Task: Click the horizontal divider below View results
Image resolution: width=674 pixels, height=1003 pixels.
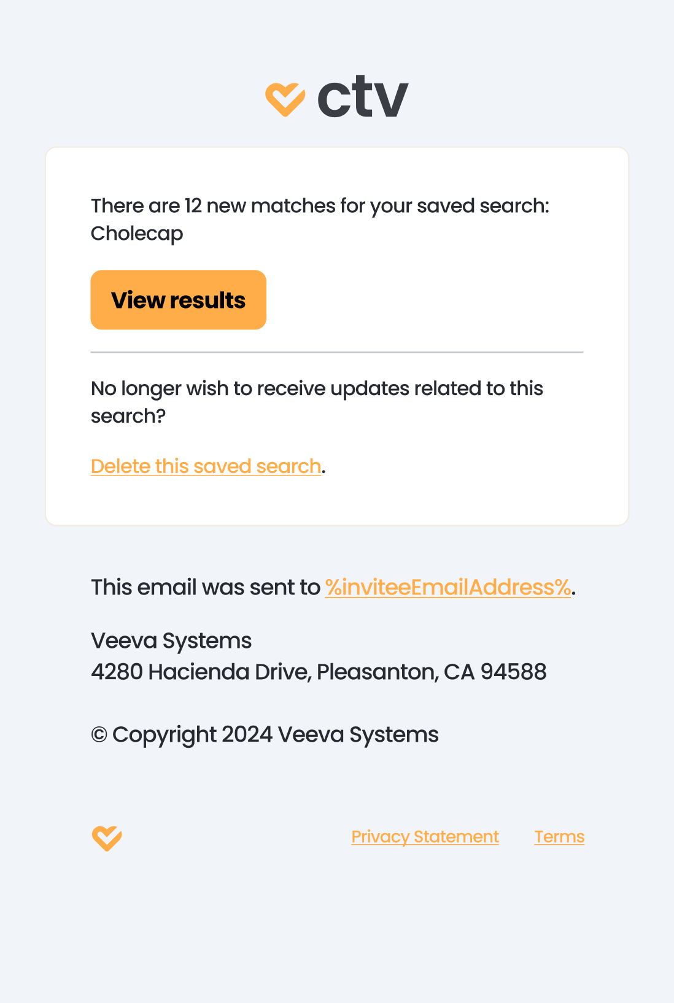Action: [337, 353]
